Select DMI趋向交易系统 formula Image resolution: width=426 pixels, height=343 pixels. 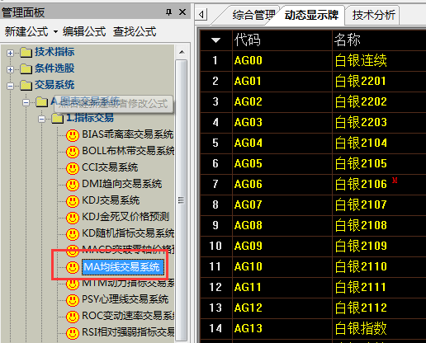[122, 184]
